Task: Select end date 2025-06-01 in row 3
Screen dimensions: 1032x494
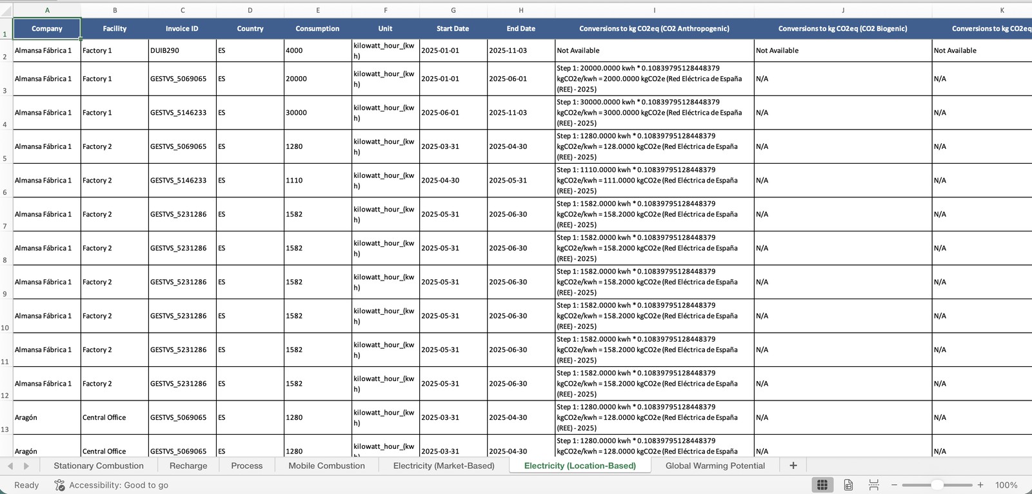Action: [x=521, y=79]
